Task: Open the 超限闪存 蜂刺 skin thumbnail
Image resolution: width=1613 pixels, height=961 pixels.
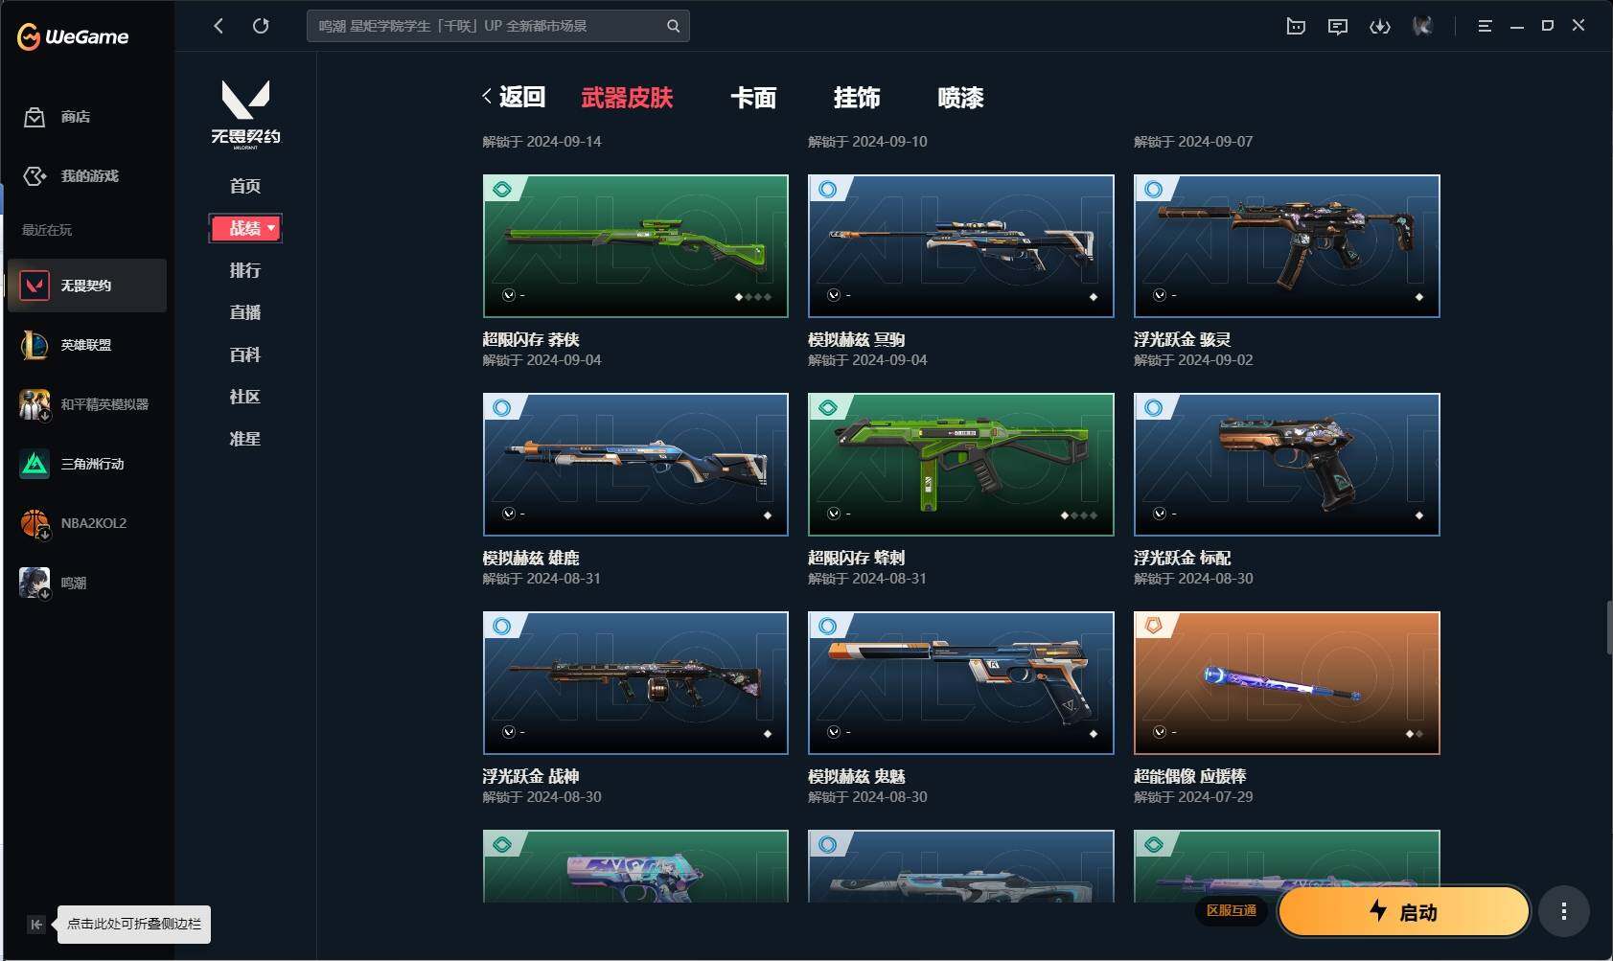Action: click(961, 464)
